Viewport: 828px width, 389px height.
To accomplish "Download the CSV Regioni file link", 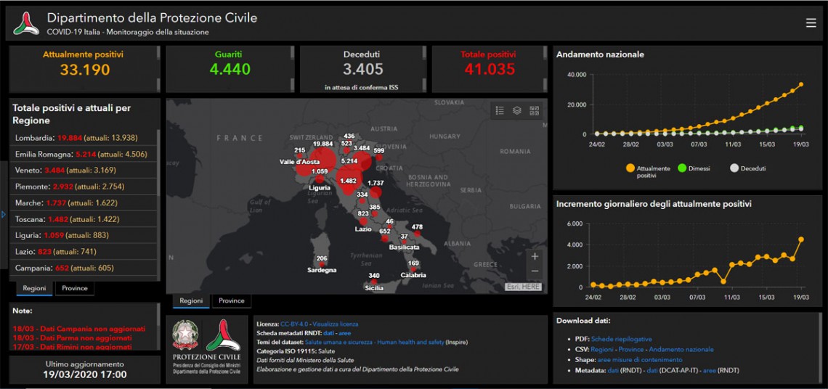I will (602, 349).
